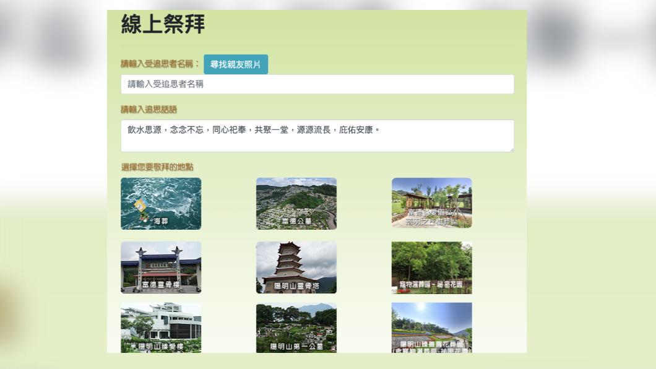Choose the 陽明山臻愛樓 thumbnail
The image size is (656, 369).
(x=161, y=328)
